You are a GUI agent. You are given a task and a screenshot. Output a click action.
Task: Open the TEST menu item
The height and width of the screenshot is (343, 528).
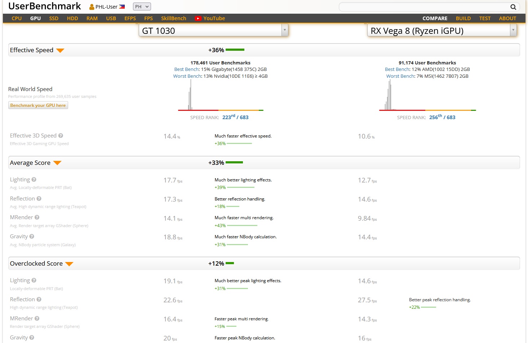[x=485, y=18]
